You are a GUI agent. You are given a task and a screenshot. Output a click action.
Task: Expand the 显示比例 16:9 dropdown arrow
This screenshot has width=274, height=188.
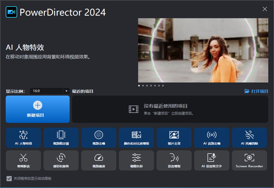tap(67, 91)
